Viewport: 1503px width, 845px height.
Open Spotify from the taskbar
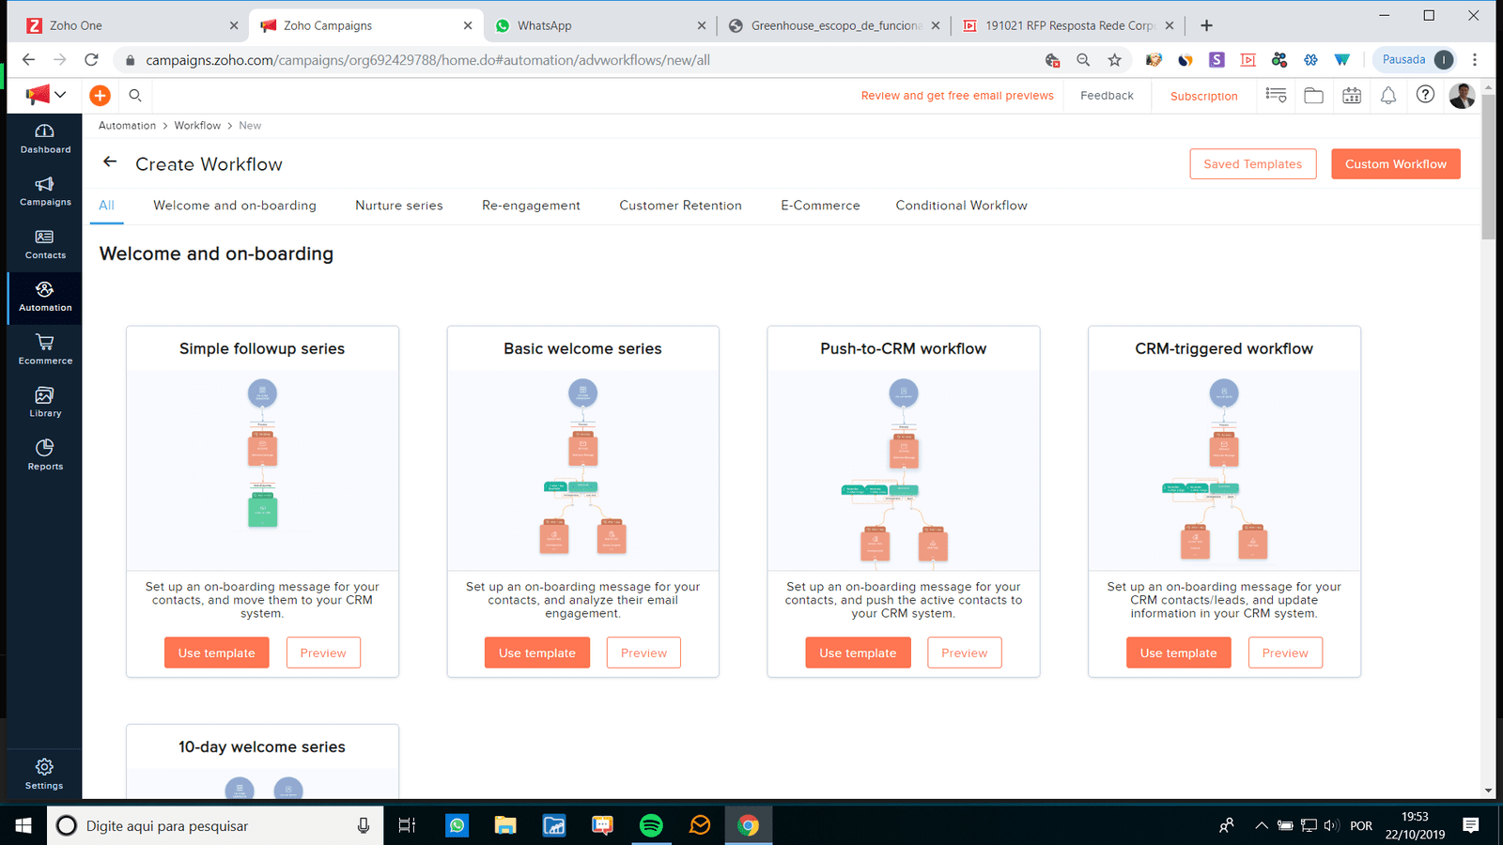coord(651,825)
